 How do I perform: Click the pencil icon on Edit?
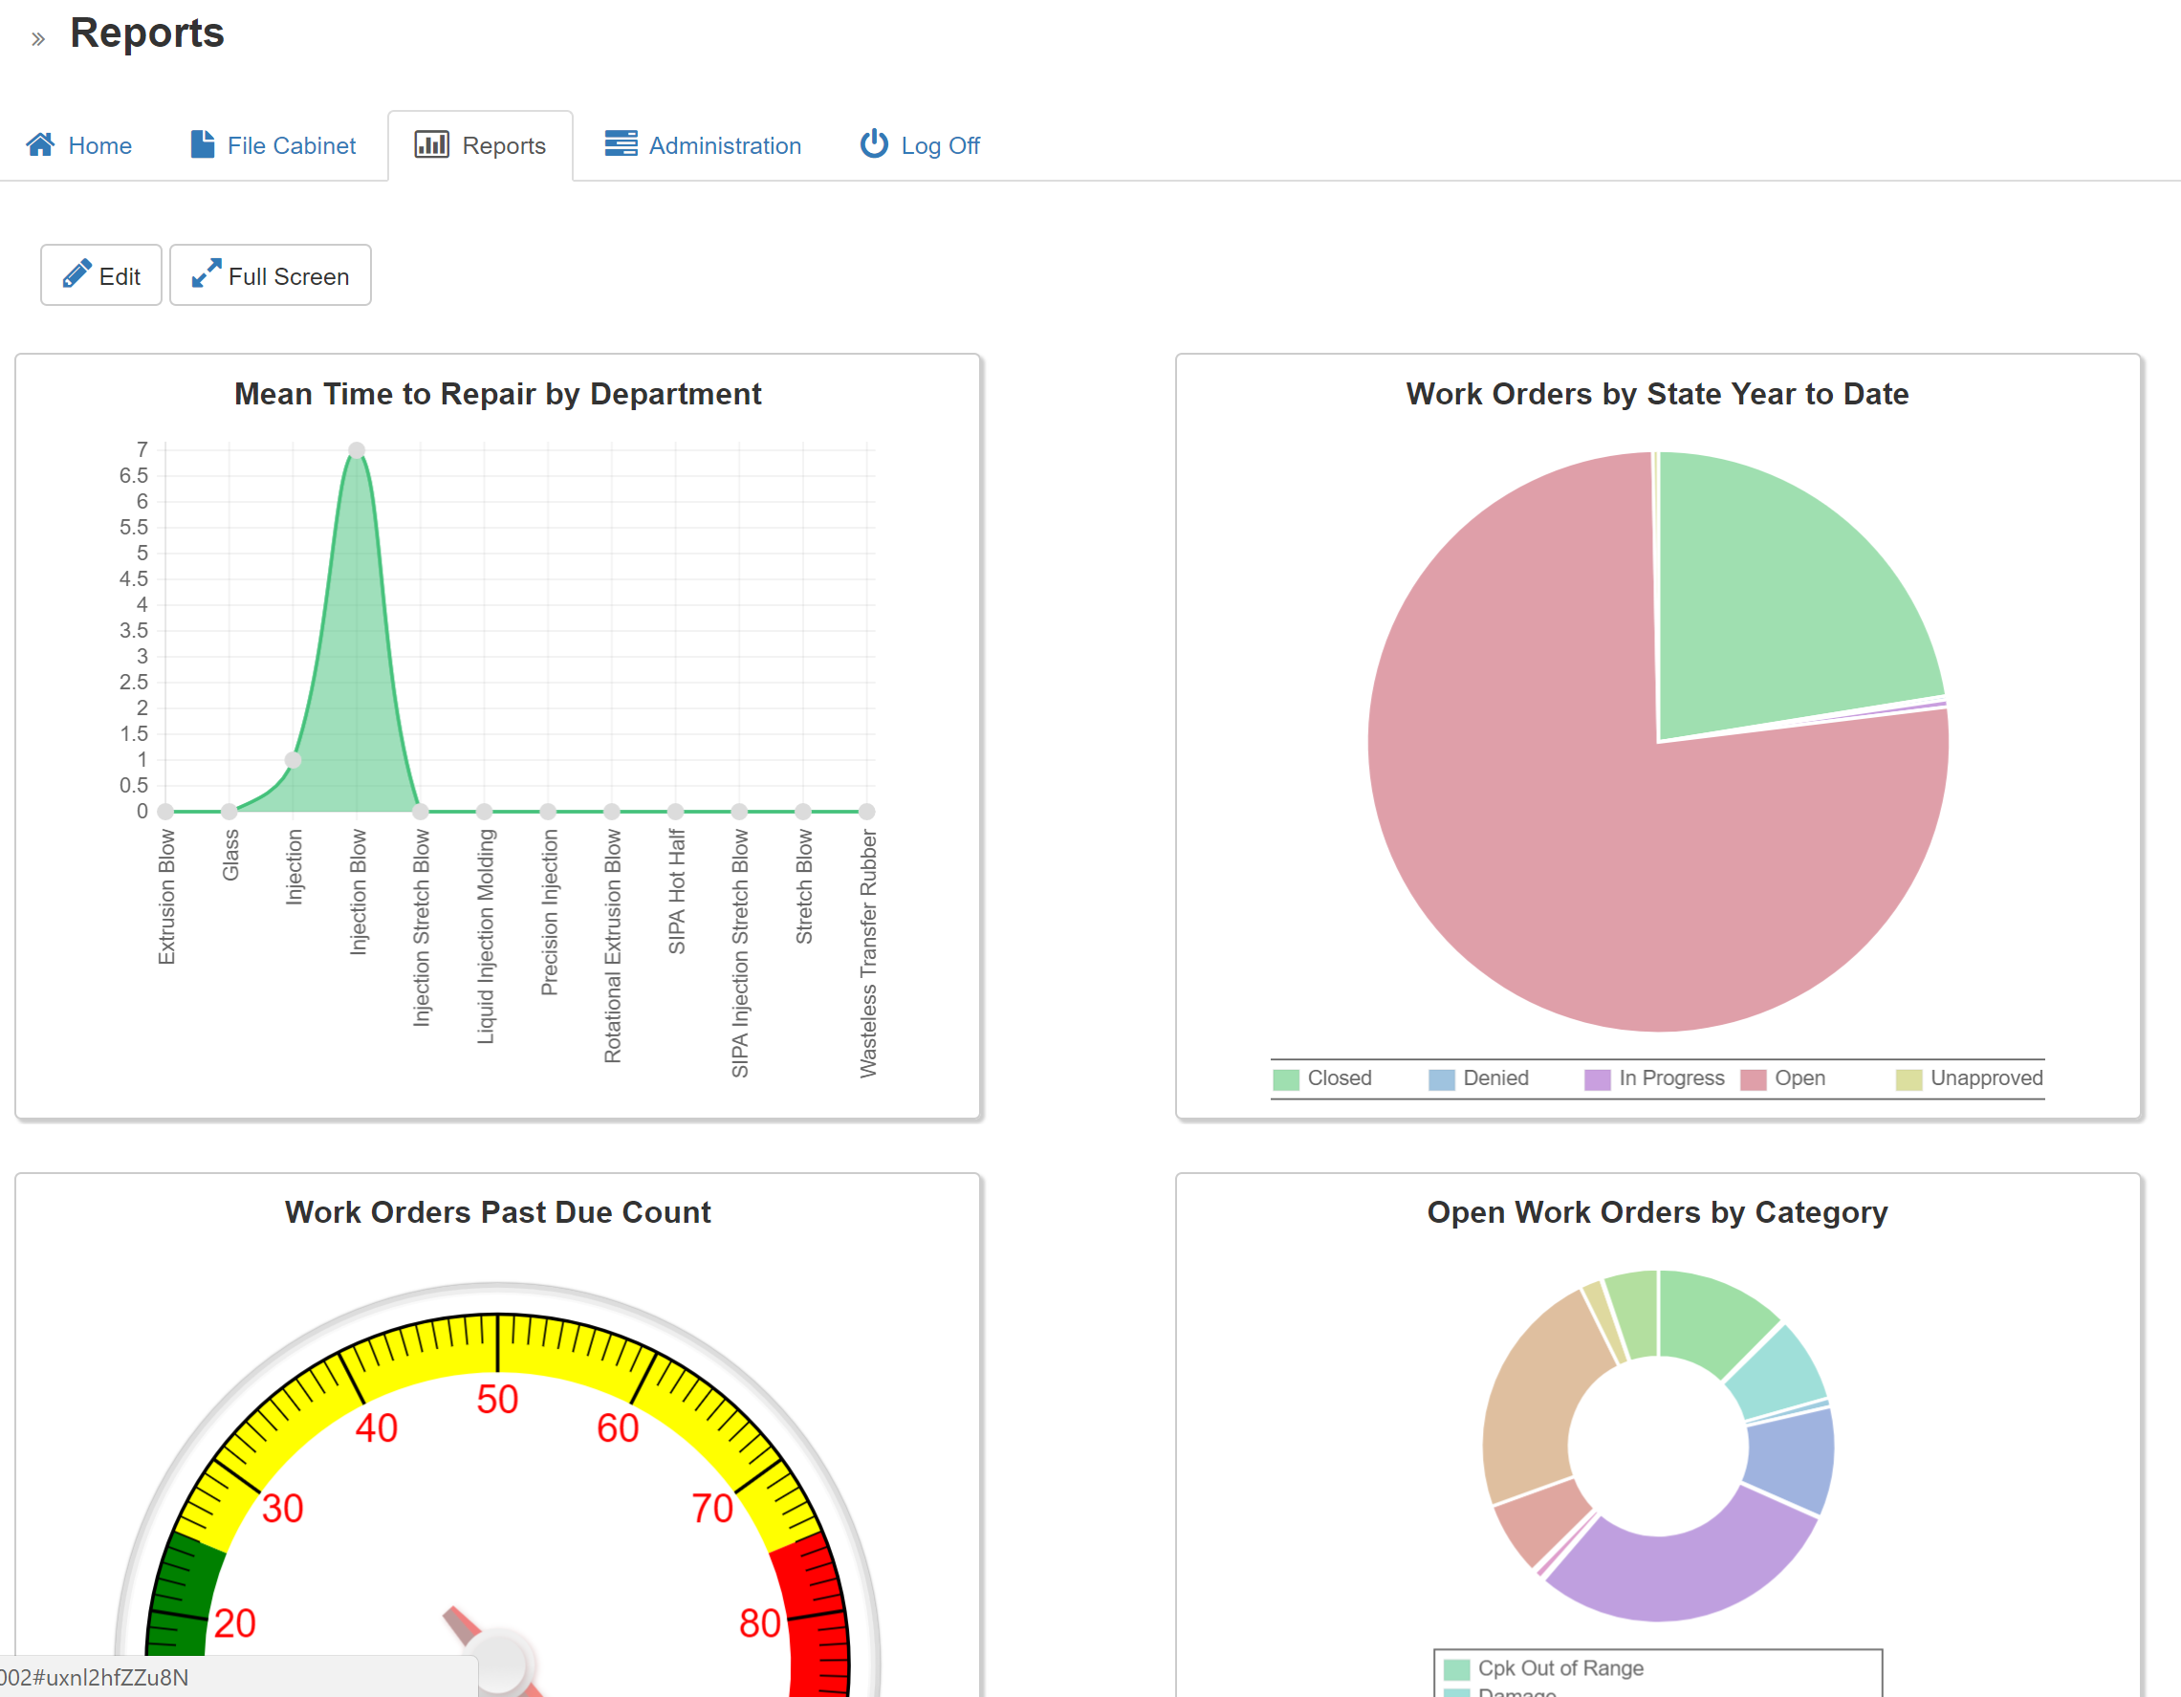pyautogui.click(x=76, y=274)
